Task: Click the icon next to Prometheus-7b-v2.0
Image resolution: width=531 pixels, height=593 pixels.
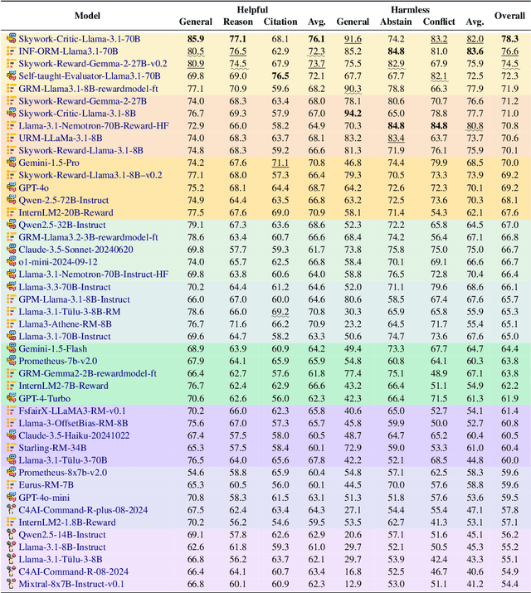Action: (12, 361)
